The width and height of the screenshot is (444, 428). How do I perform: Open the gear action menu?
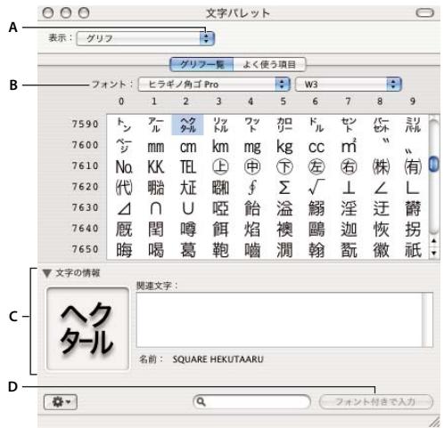61,402
